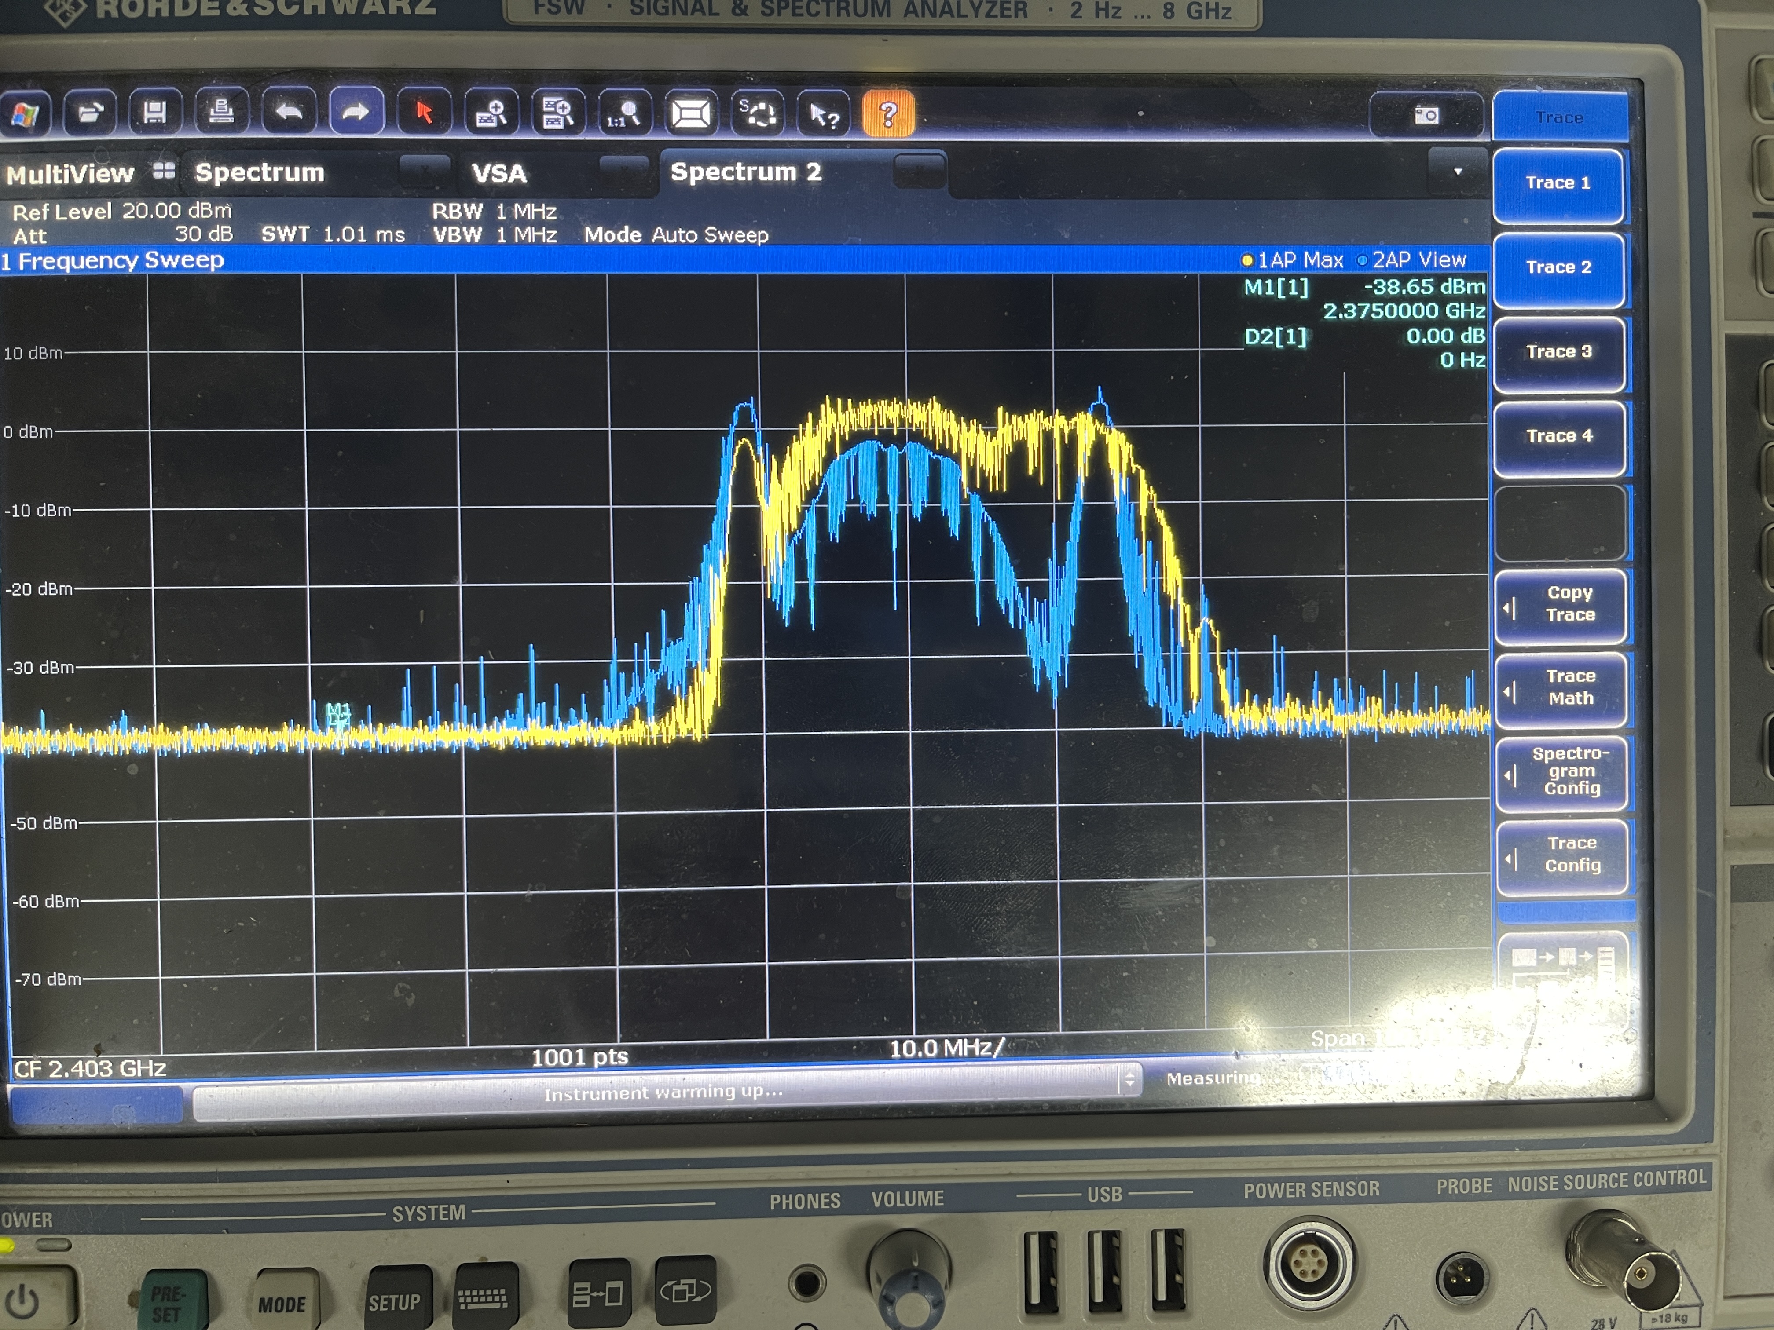Save settings with the floppy disk icon

155,111
